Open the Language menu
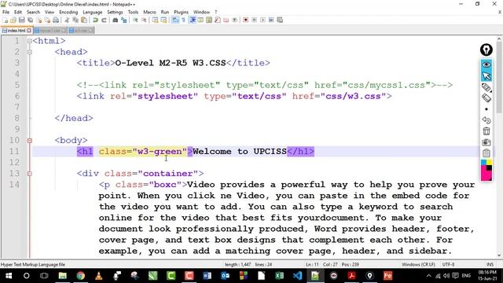 point(93,12)
